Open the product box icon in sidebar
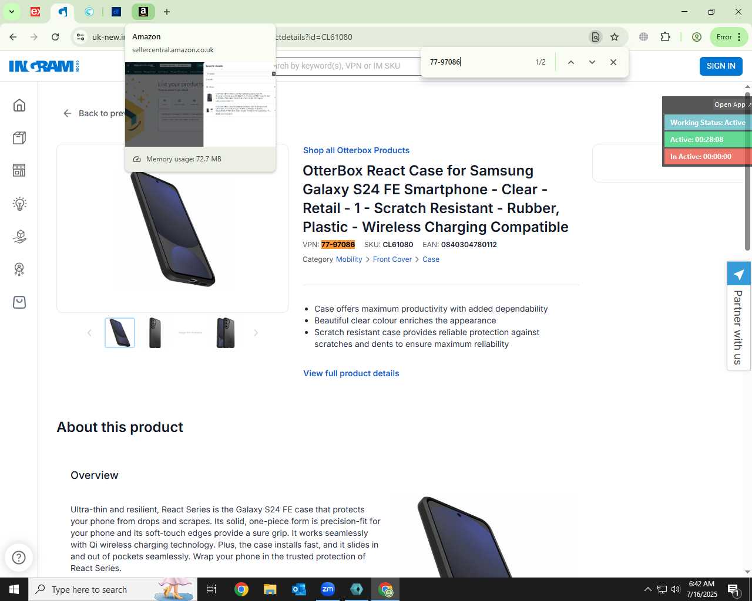This screenshot has width=752, height=601. click(x=19, y=138)
